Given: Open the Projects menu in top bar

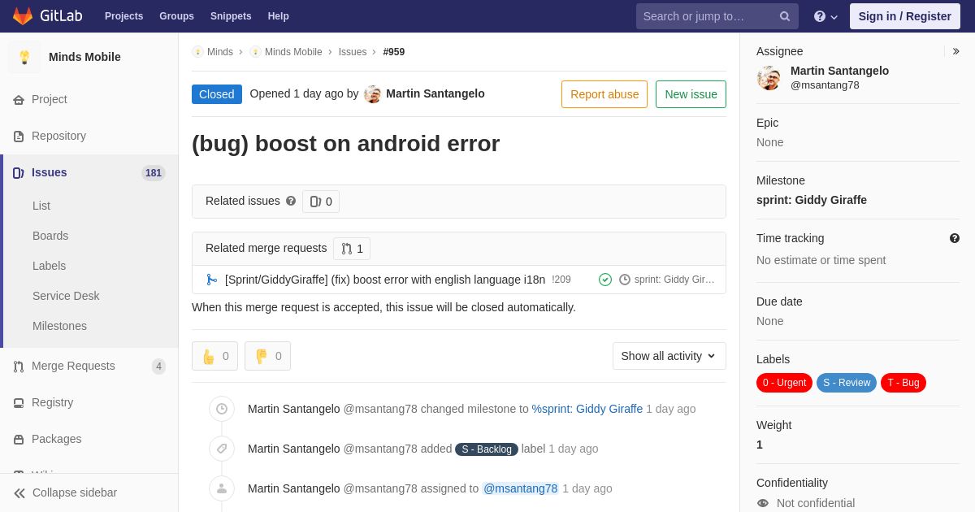Looking at the screenshot, I should [123, 16].
